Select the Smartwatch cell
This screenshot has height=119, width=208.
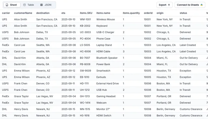click(x=103, y=71)
